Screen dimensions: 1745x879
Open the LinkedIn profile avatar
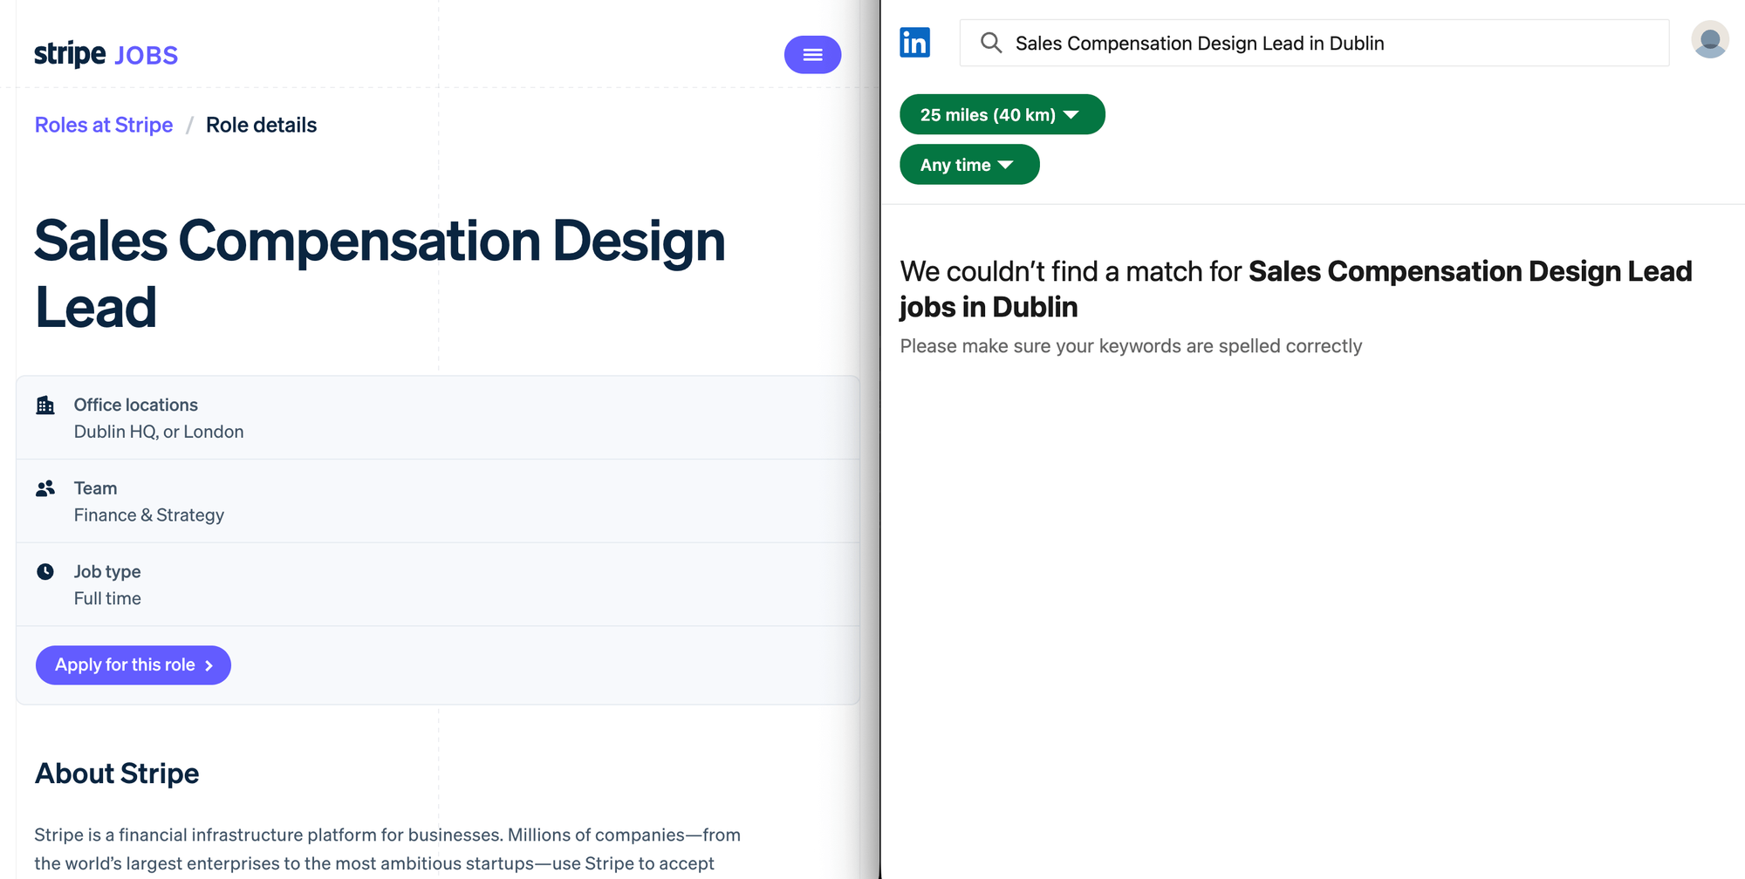pyautogui.click(x=1709, y=40)
